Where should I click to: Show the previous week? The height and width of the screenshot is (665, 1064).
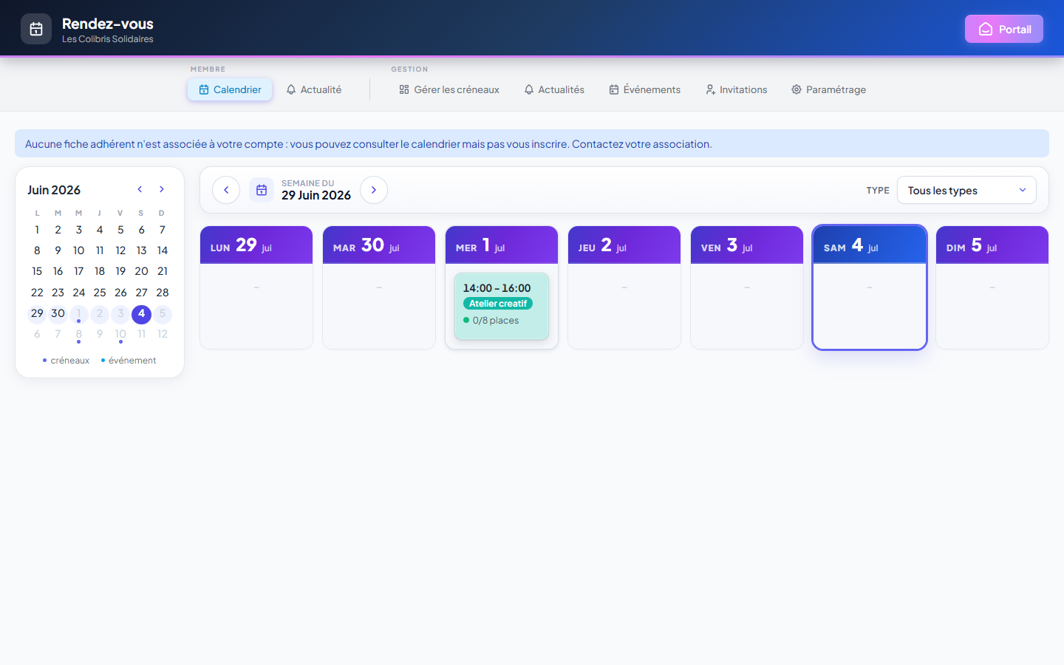click(x=226, y=190)
